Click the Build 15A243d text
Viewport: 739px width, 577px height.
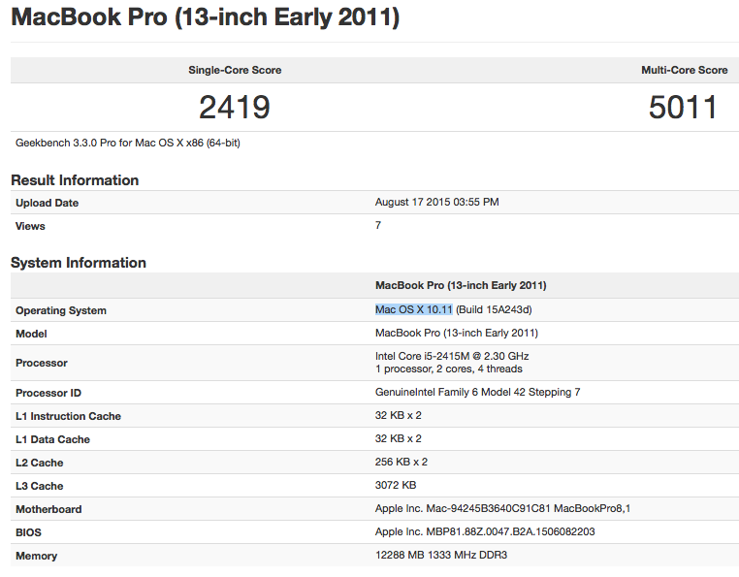pos(496,309)
